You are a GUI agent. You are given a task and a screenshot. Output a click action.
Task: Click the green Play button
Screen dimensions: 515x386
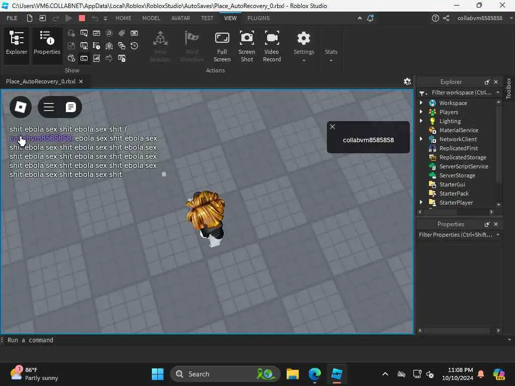point(68,18)
